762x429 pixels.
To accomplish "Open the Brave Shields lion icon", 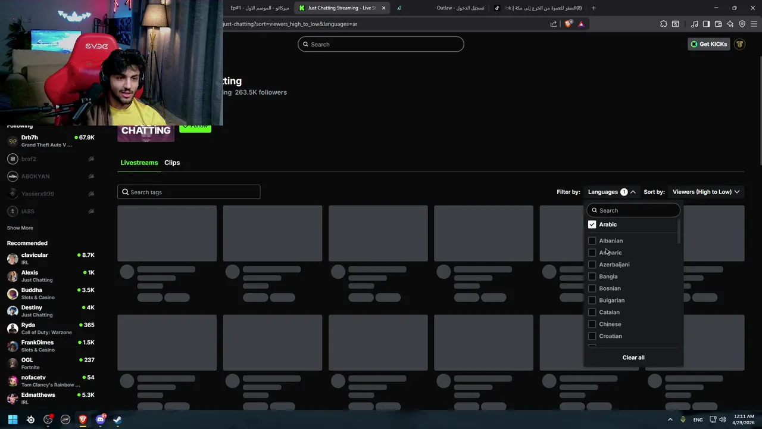I will tap(568, 24).
